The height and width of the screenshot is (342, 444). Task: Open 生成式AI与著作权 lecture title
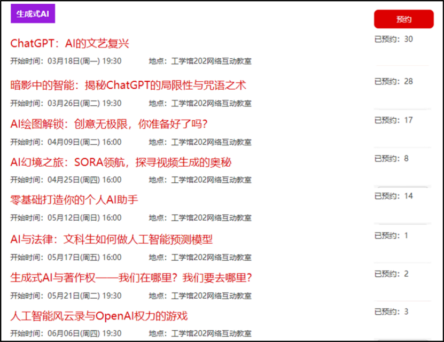click(x=131, y=277)
